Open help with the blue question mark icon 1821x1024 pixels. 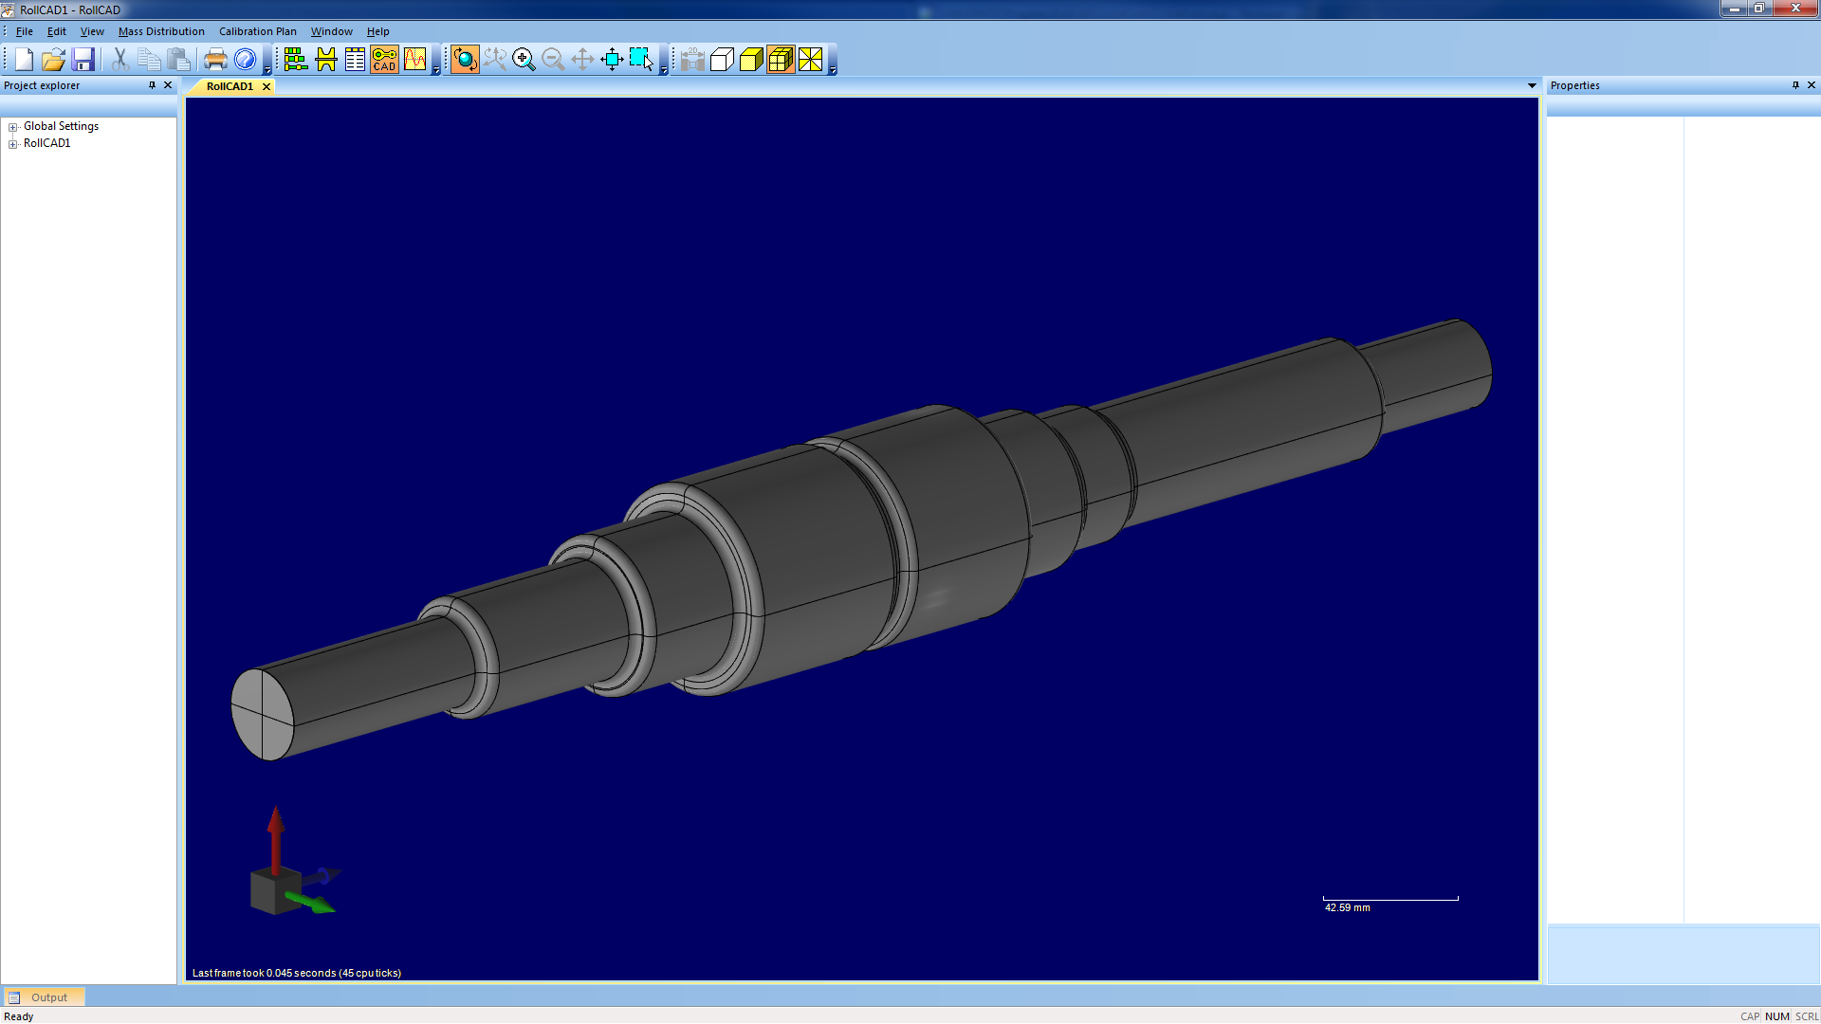coord(245,60)
